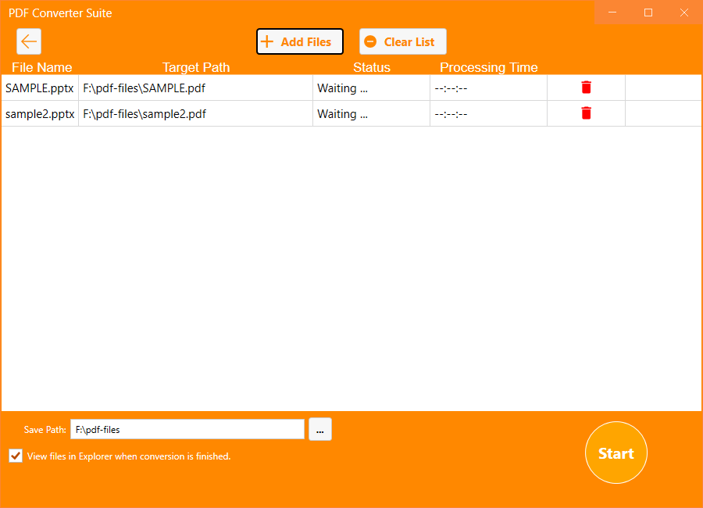
Task: Select the Target Path F:\pdf-files\SAMPLE.pdf cell
Action: click(145, 88)
